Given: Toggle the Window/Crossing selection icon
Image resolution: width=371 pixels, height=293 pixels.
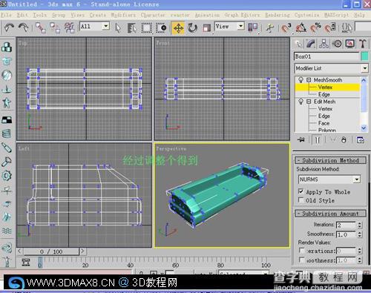Looking at the screenshot, I should pos(161,28).
